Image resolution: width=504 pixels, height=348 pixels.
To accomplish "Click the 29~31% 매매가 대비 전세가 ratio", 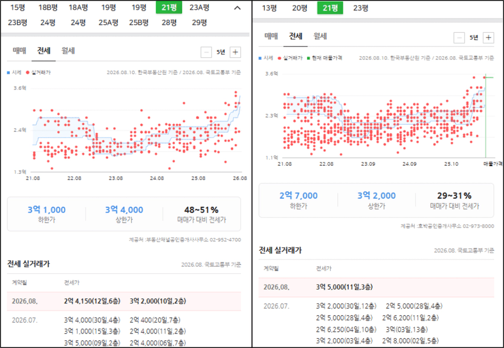I will [x=454, y=196].
